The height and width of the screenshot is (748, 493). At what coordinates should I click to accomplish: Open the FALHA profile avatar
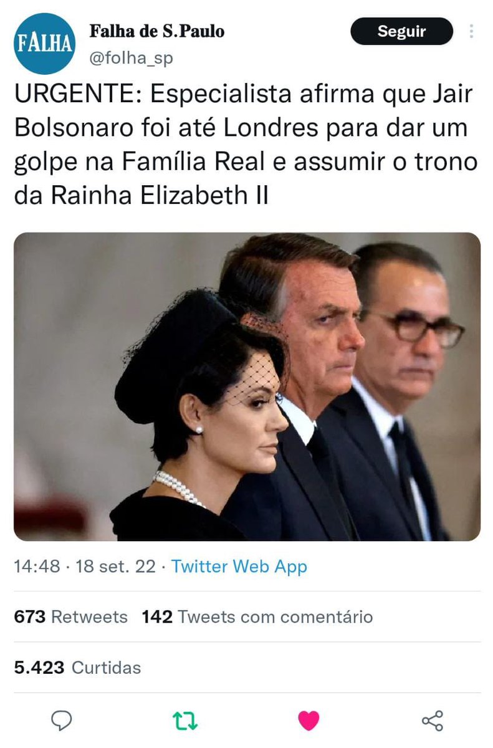[x=44, y=44]
